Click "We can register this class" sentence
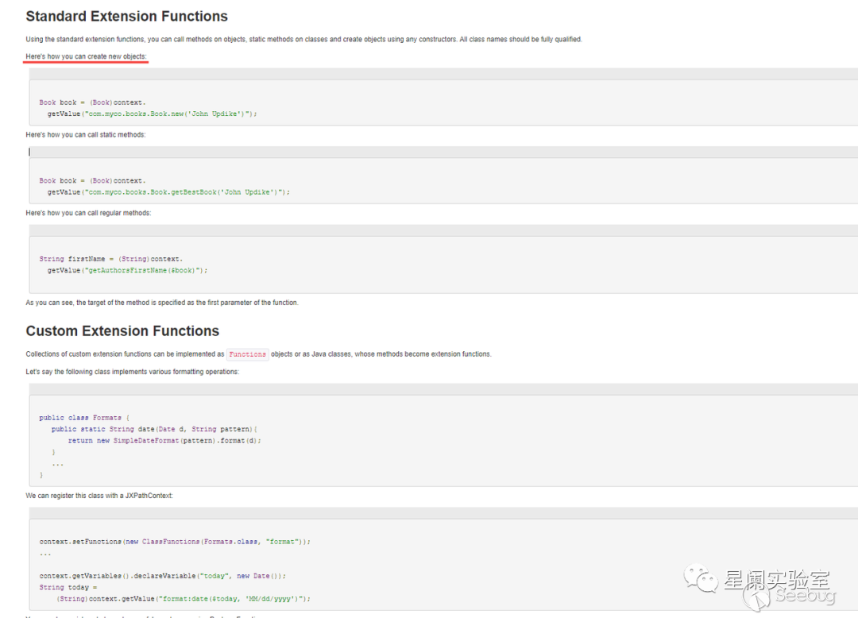 click(99, 496)
